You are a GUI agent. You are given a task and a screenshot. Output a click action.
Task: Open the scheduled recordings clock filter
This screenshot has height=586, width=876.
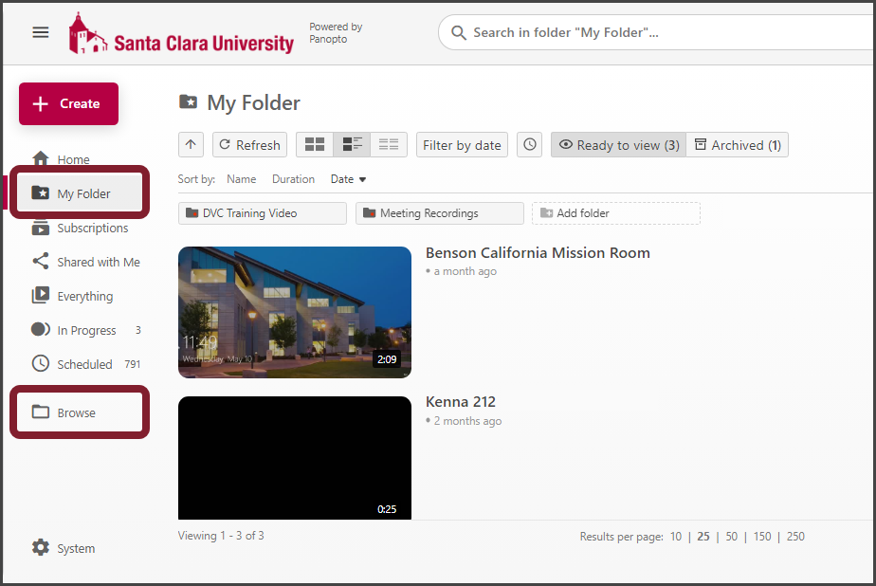(x=529, y=144)
